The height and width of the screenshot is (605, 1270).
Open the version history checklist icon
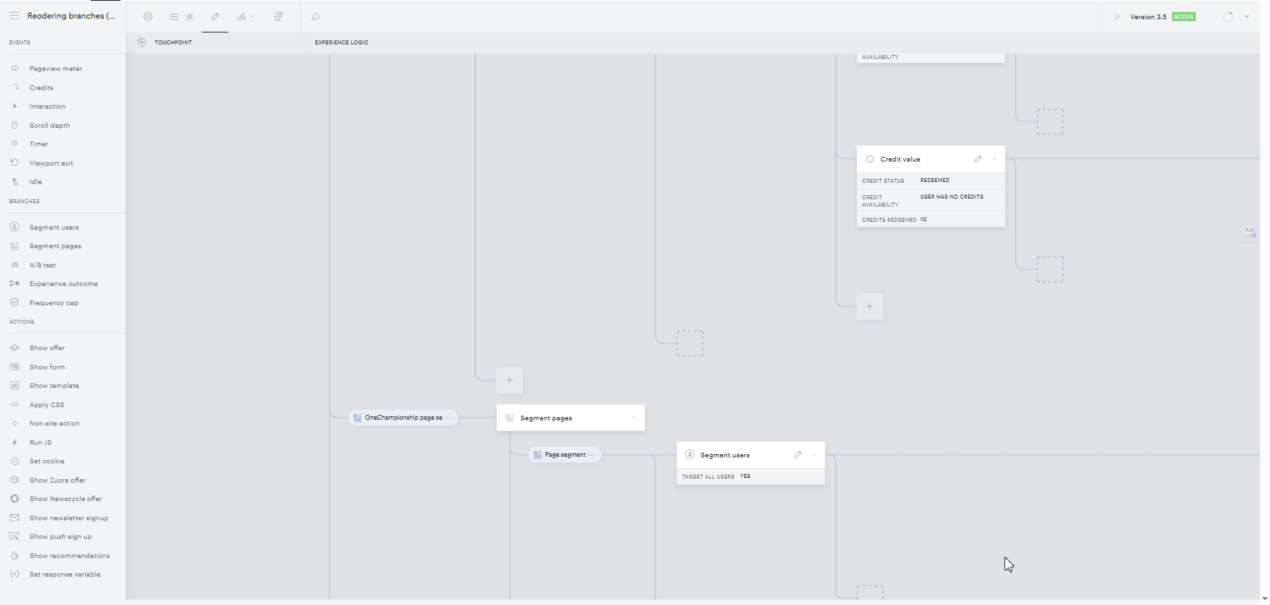279,17
